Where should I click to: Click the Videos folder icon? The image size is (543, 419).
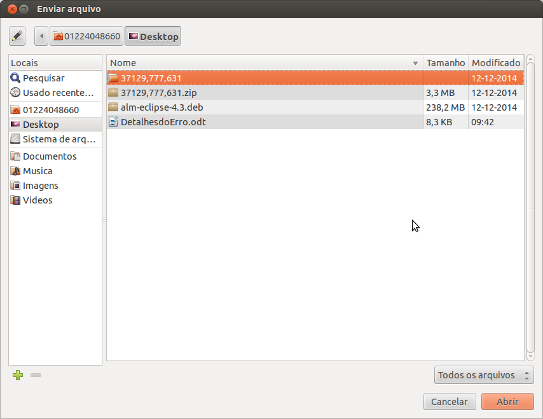click(15, 200)
